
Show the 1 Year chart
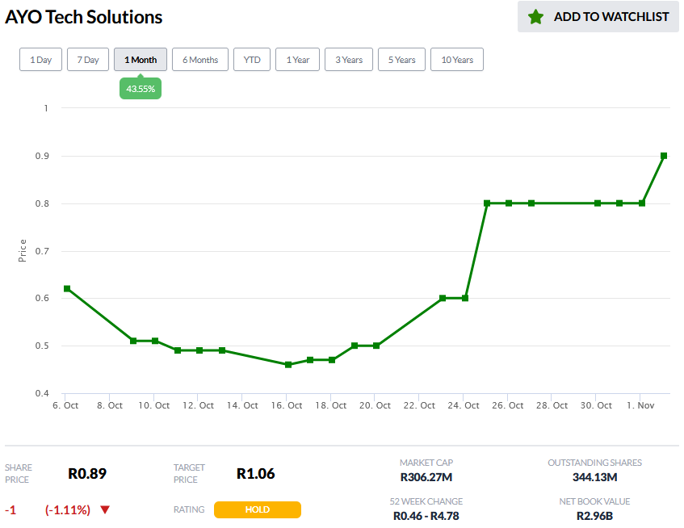[x=297, y=59]
